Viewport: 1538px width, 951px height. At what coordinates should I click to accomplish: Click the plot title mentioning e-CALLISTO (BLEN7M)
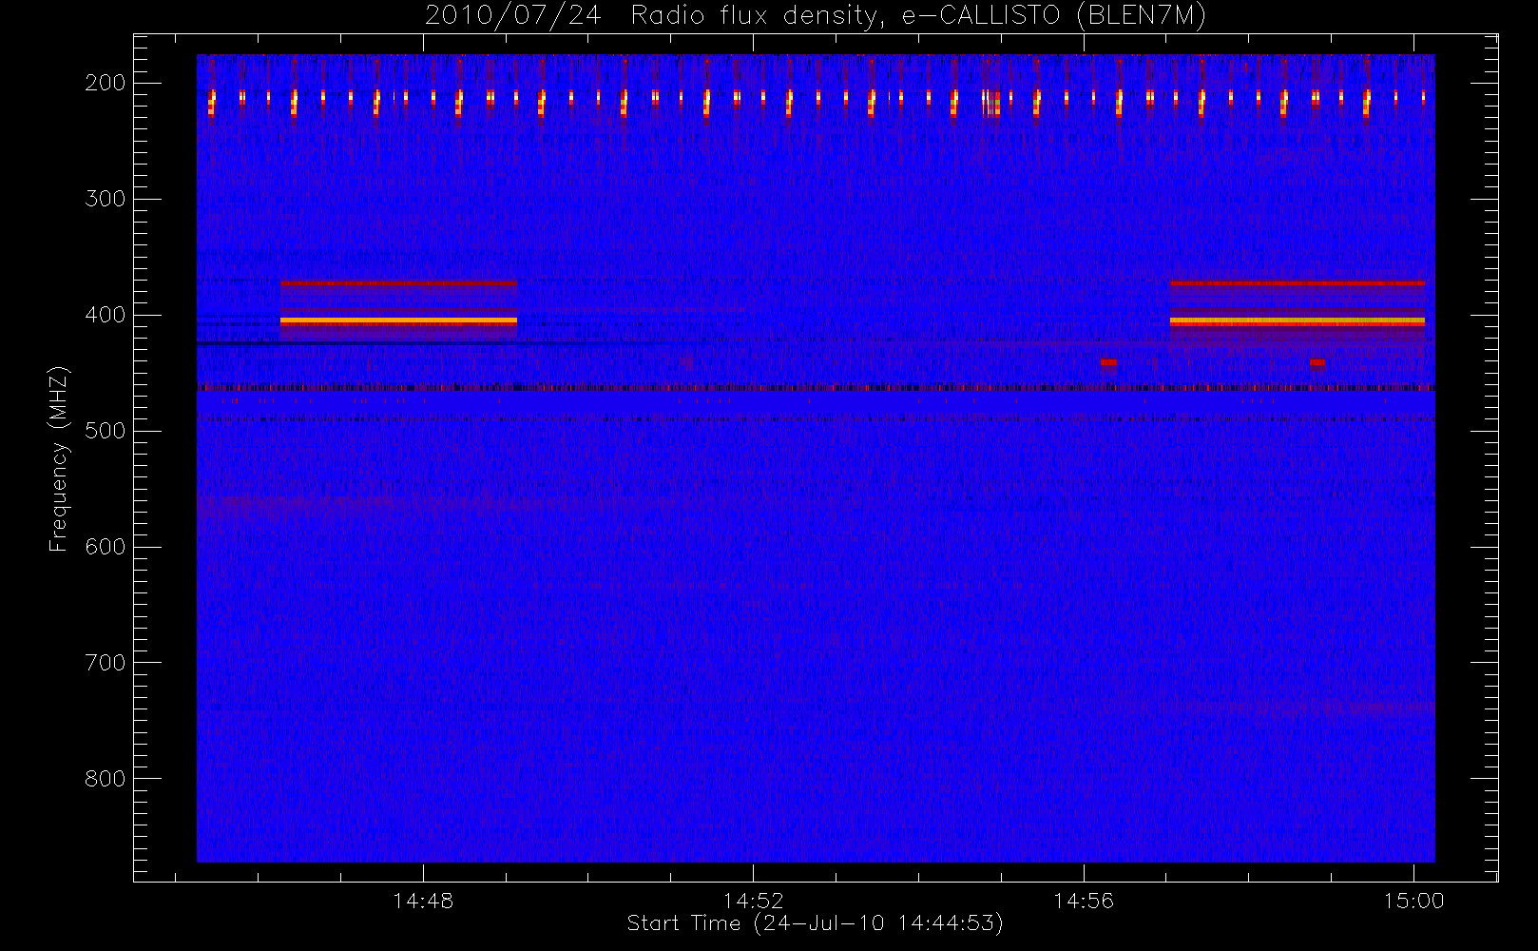[816, 16]
